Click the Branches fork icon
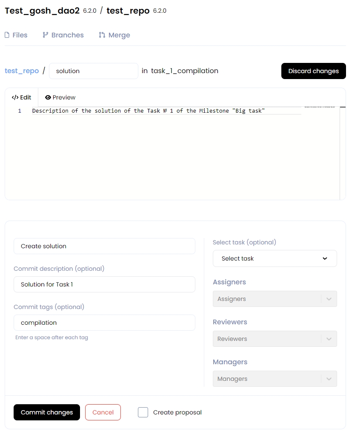 coord(46,35)
